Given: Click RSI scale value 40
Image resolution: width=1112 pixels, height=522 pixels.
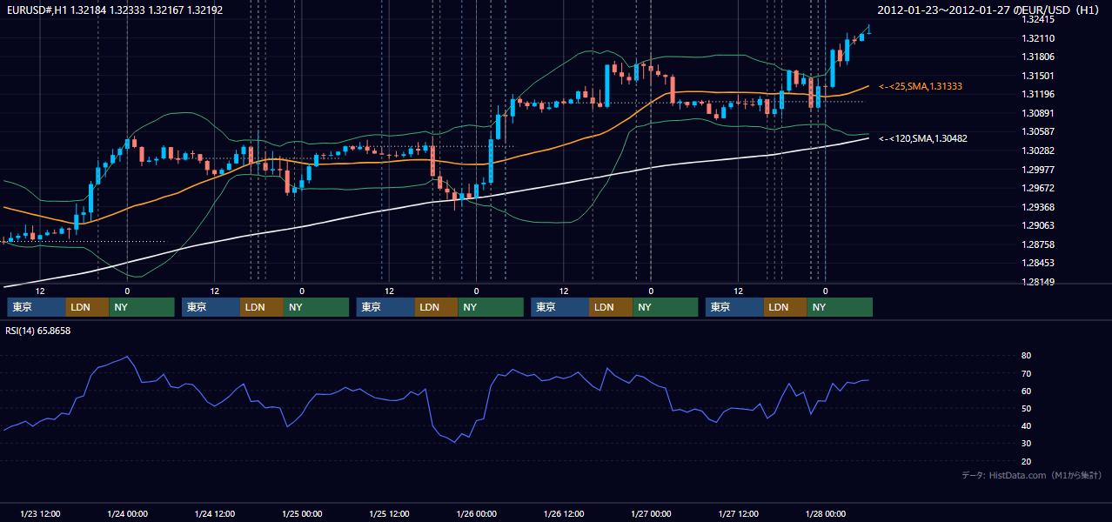Looking at the screenshot, I should (x=1027, y=425).
